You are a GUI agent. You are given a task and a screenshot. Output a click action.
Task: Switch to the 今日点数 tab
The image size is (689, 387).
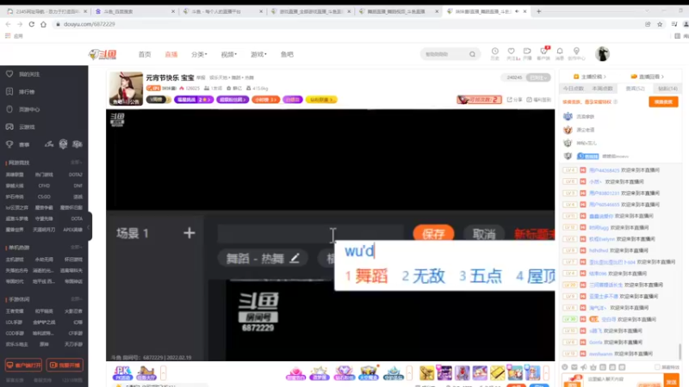pyautogui.click(x=574, y=89)
